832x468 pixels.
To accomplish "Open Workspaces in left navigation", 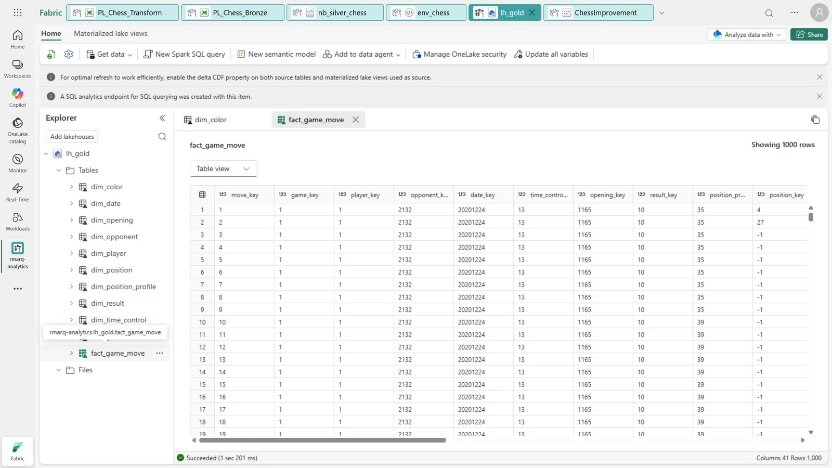I will click(18, 69).
